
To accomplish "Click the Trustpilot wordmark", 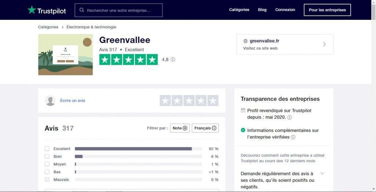I will [51, 11].
